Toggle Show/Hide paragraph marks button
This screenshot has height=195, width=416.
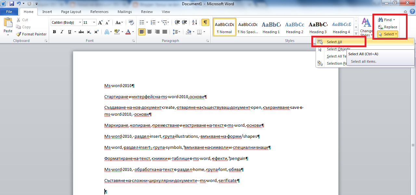(205, 22)
